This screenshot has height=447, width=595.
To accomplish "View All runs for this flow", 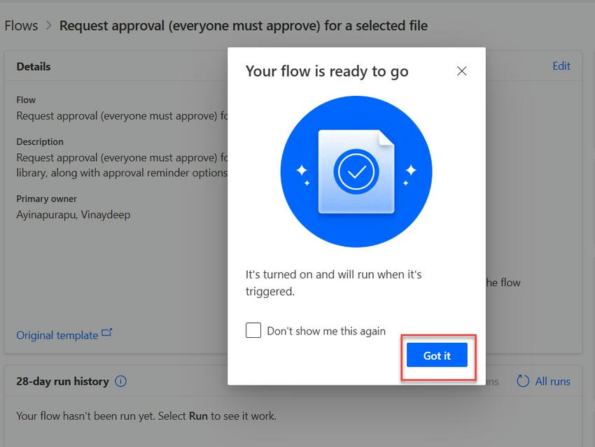I will tap(552, 381).
